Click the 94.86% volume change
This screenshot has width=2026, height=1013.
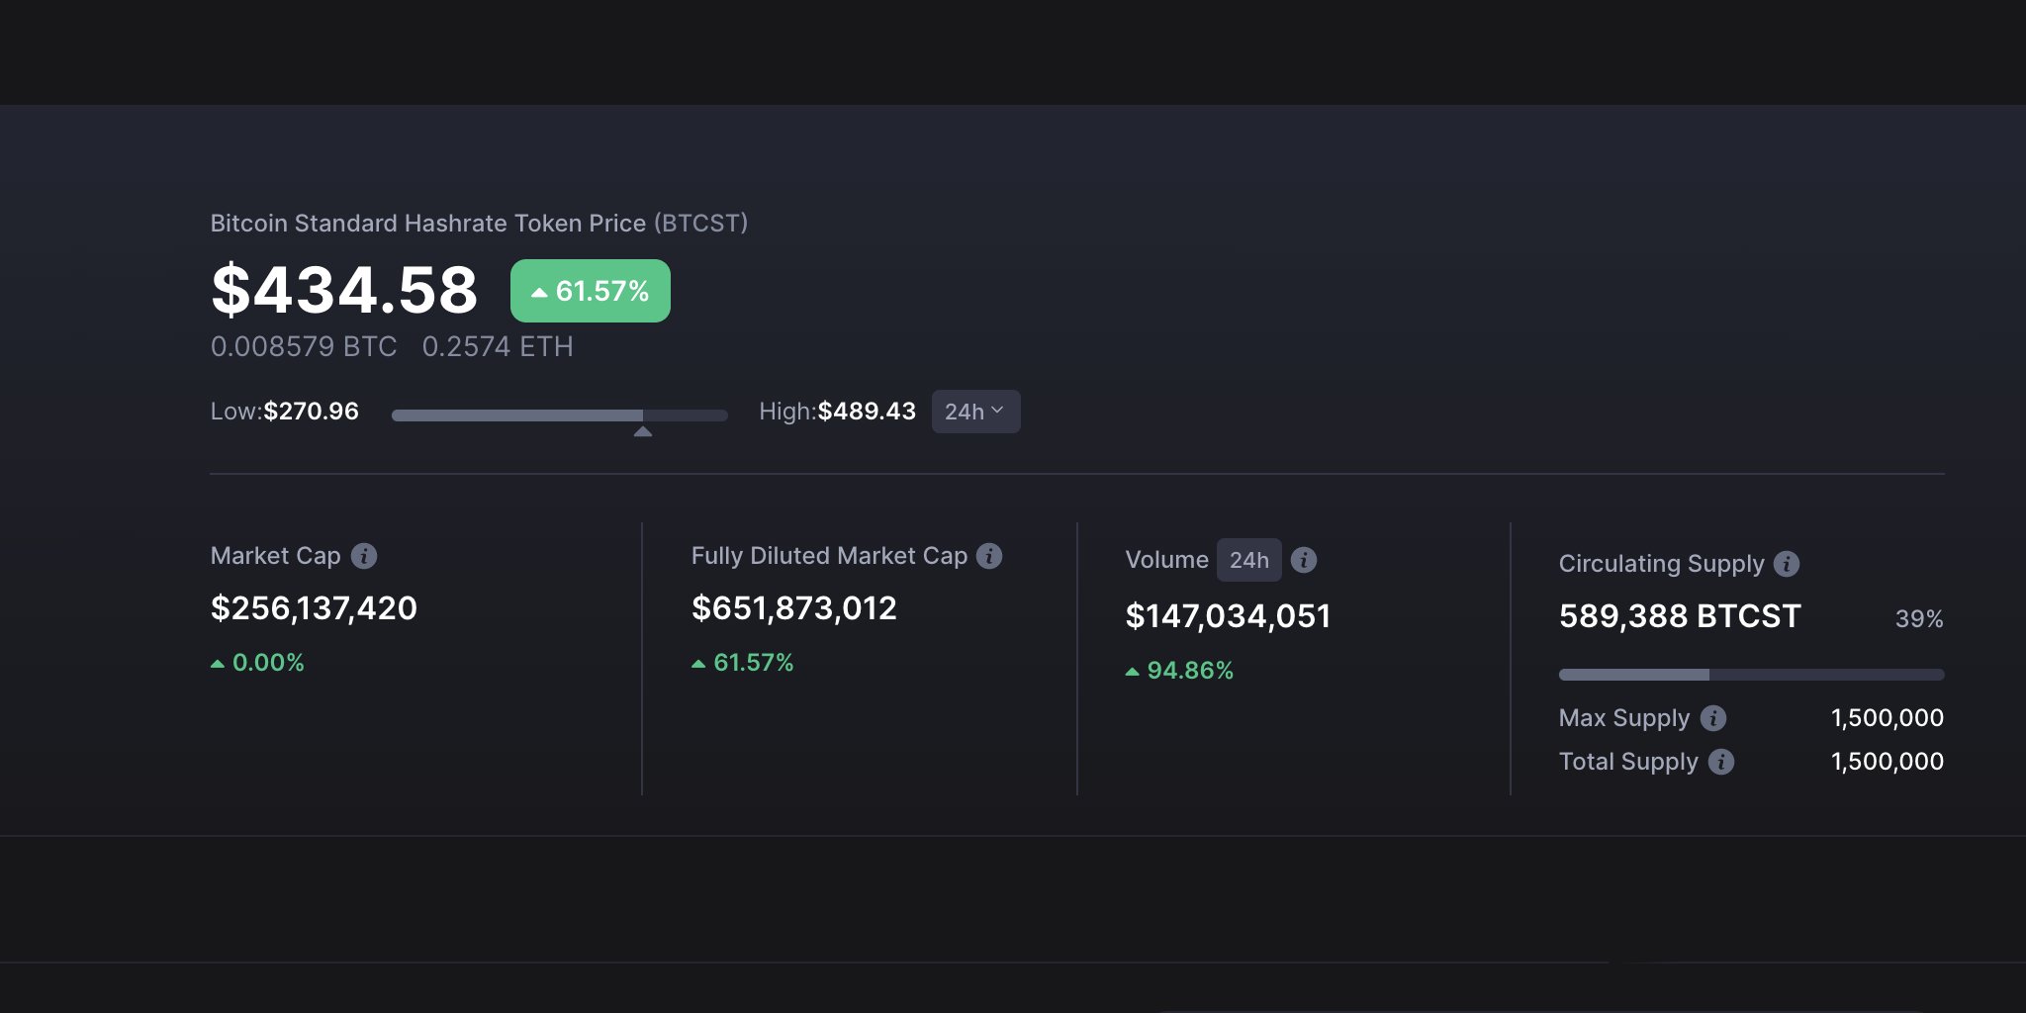(x=1179, y=671)
